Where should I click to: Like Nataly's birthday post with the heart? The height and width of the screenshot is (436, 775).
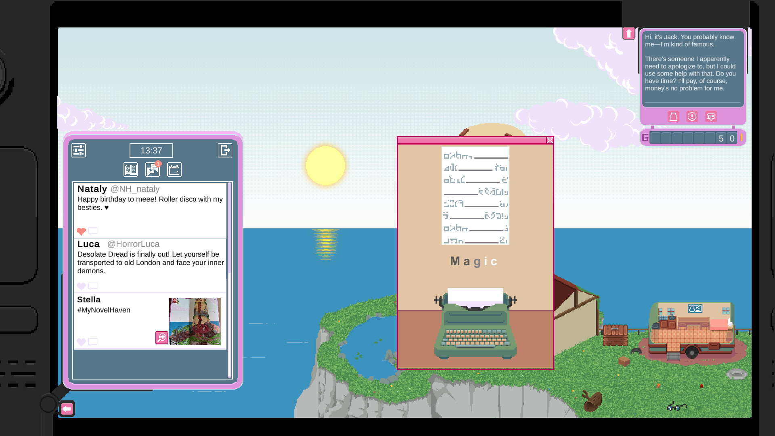[x=81, y=231]
